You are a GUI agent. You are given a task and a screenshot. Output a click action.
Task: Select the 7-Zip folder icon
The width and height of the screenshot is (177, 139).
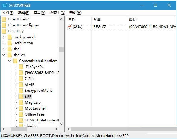click(x=21, y=79)
